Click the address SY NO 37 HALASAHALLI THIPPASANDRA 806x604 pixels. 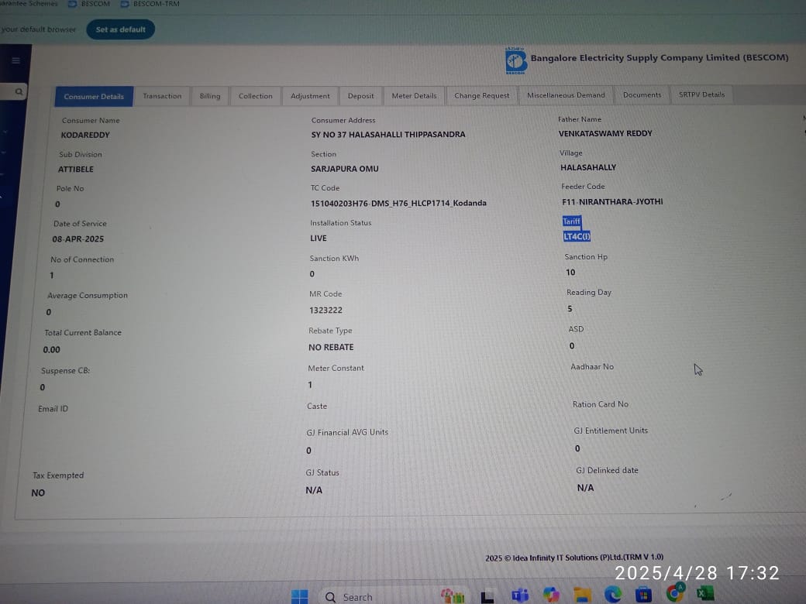tap(388, 135)
